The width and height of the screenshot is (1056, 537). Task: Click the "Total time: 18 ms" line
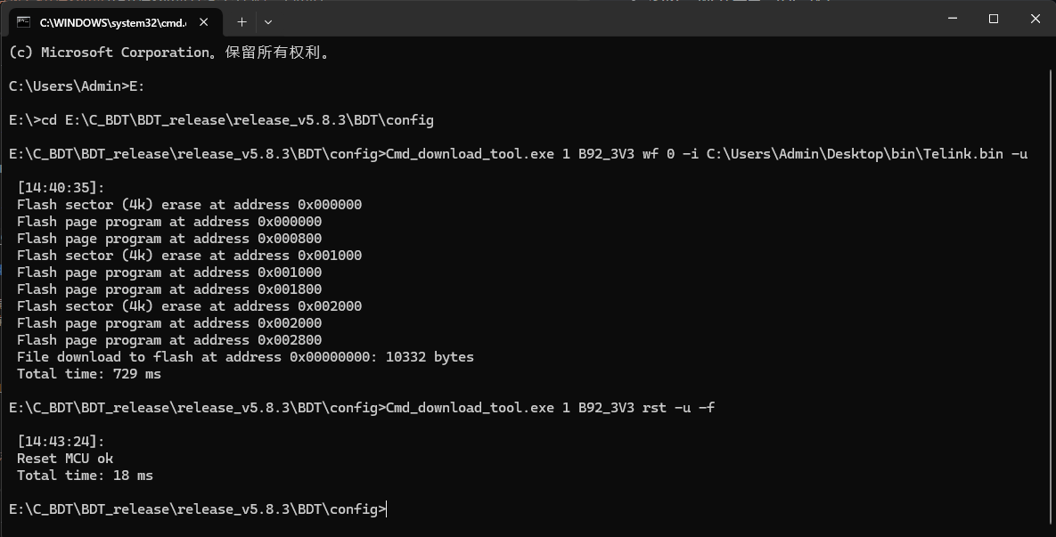(x=85, y=476)
